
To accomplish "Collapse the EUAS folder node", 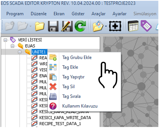I will [x=12, y=46].
